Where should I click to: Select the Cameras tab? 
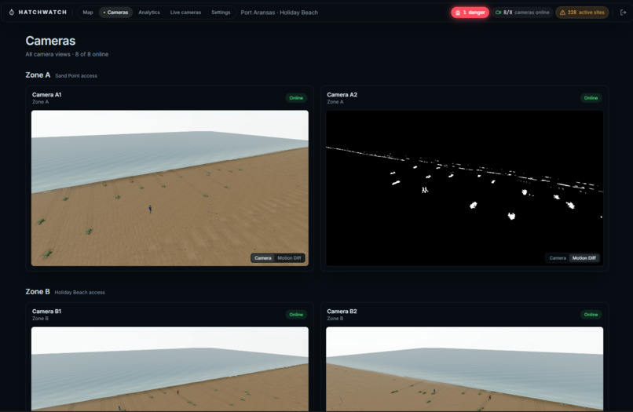tap(115, 13)
